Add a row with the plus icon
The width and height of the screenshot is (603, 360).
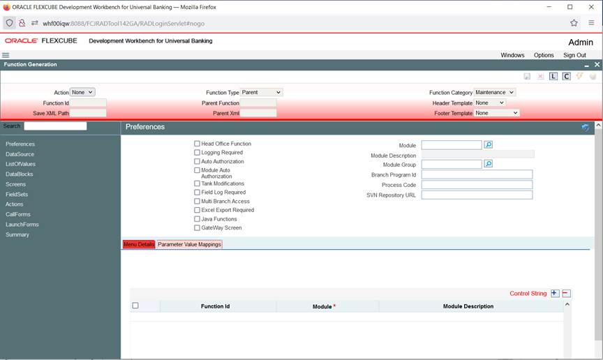pyautogui.click(x=555, y=294)
